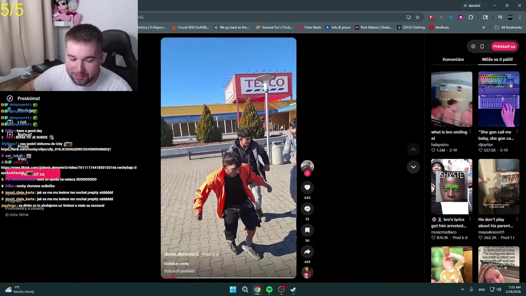Open Preskúmať in the TikTok sidebar
The image size is (526, 296).
(x=24, y=99)
